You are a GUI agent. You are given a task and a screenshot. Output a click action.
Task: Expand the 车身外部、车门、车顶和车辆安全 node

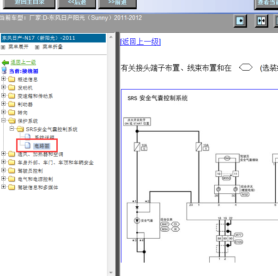point(3,162)
